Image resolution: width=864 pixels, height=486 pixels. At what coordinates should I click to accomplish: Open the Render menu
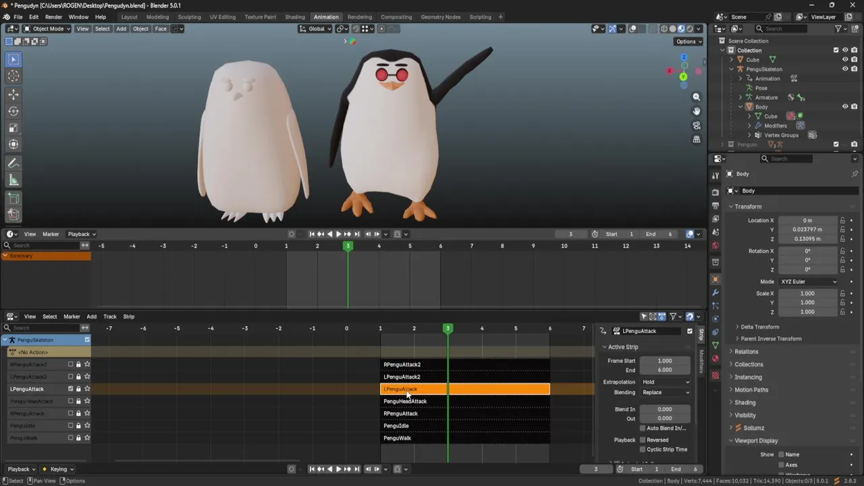coord(54,17)
